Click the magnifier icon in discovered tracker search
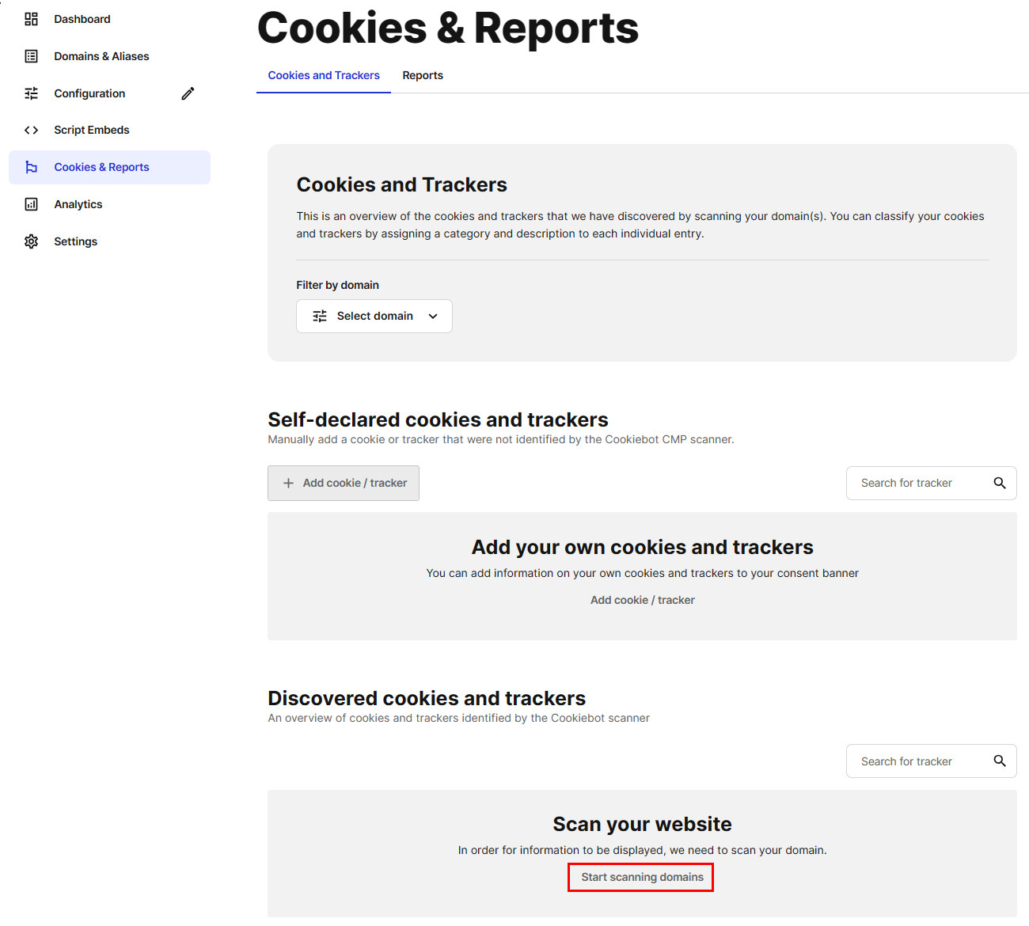This screenshot has width=1029, height=926. click(999, 761)
